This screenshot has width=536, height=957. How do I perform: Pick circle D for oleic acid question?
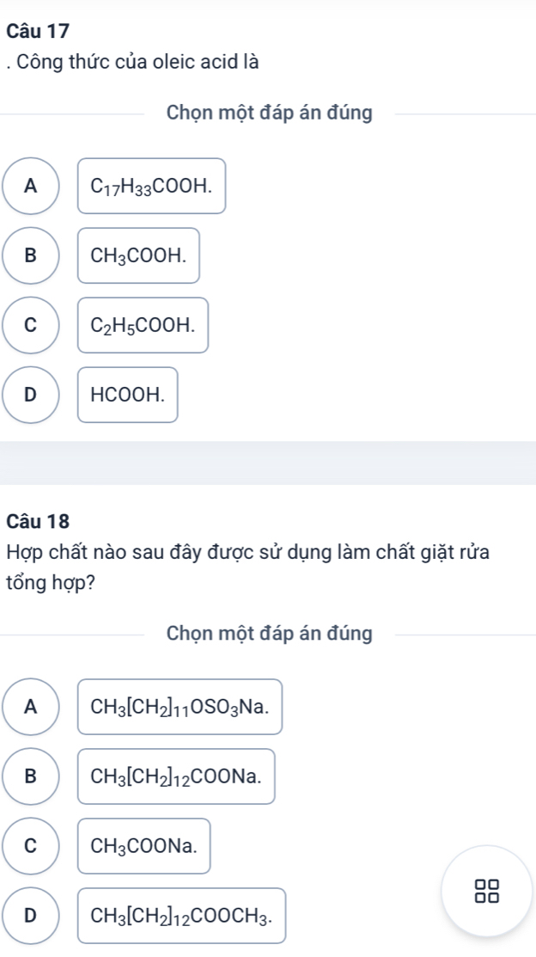tap(32, 395)
